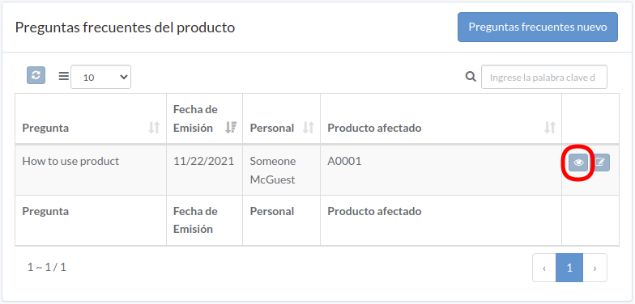Sort by Producto afectado arrows
635x304 pixels.
(x=549, y=128)
